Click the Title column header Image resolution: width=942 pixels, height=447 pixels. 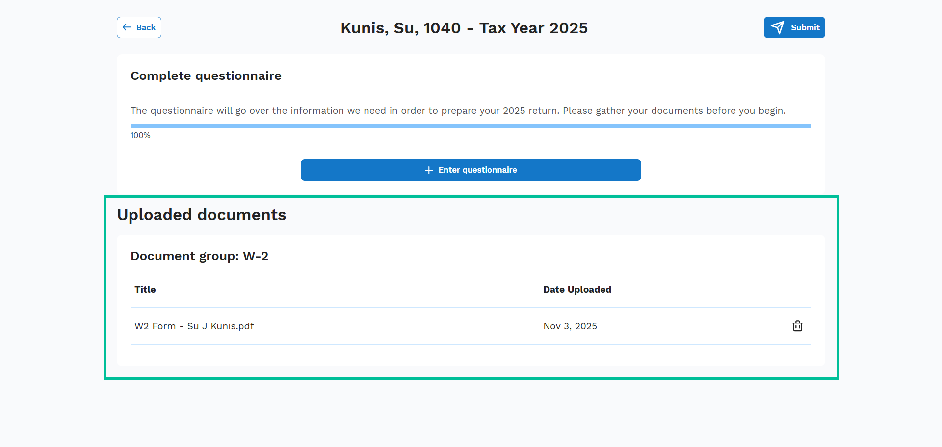click(145, 290)
